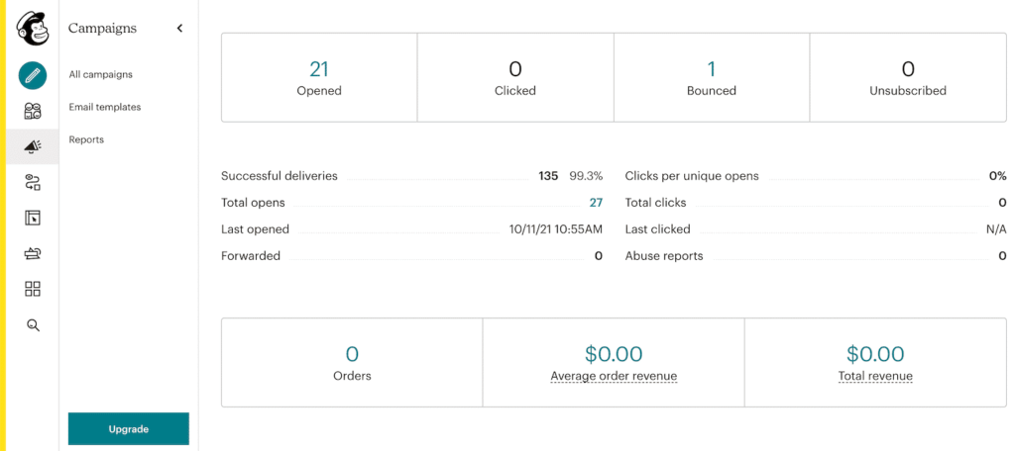Screen dimensions: 1015x451
Task: Click the Search magnifier icon
Action: pyautogui.click(x=33, y=324)
